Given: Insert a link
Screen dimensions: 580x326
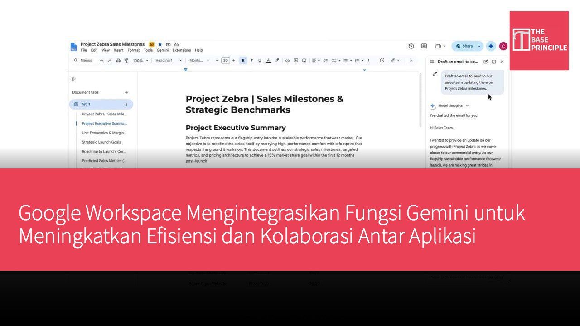Looking at the screenshot, I should coord(287,60).
